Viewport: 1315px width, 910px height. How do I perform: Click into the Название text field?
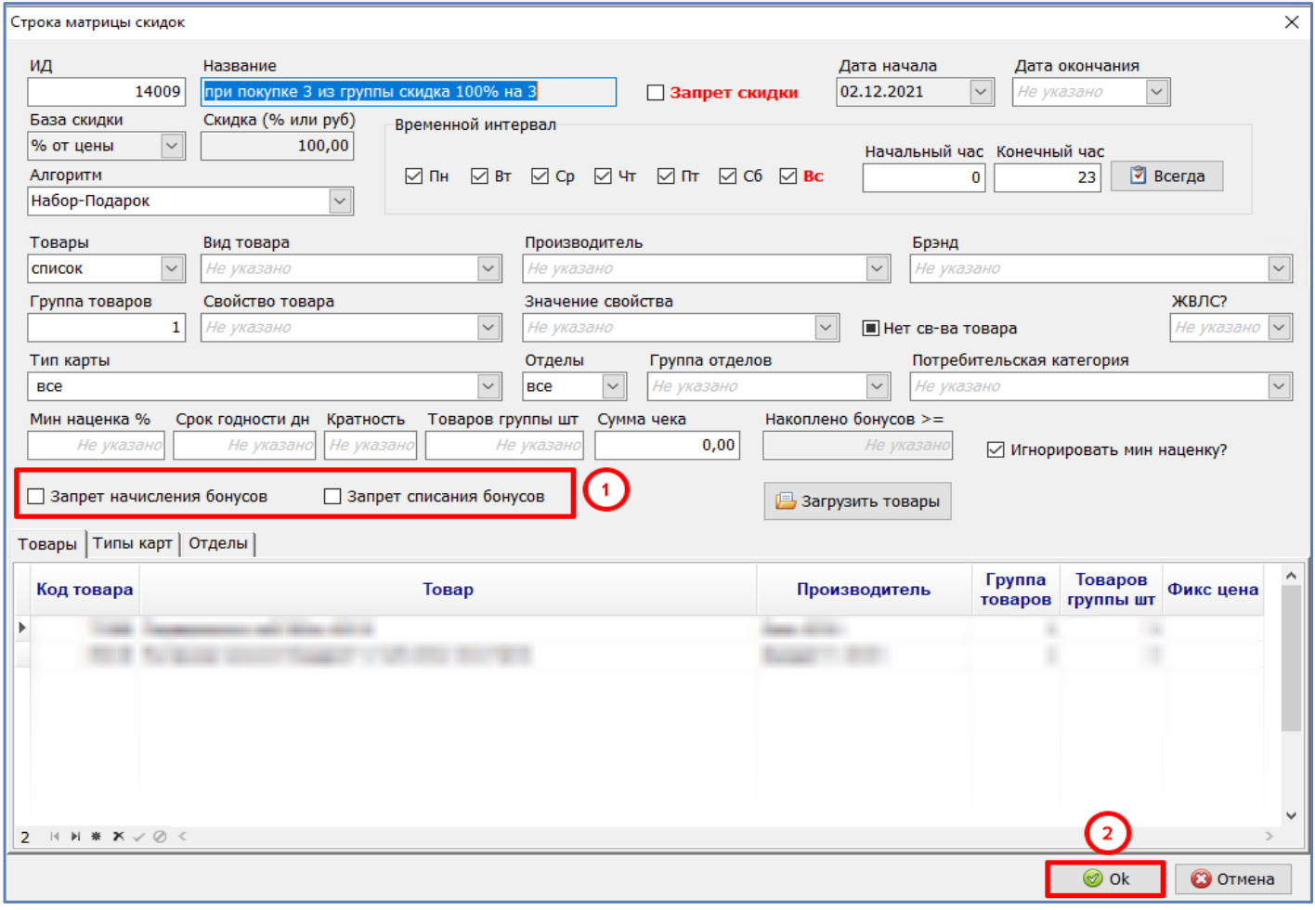click(x=409, y=92)
